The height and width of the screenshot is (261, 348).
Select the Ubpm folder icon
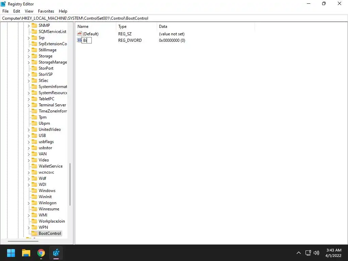[x=34, y=123]
